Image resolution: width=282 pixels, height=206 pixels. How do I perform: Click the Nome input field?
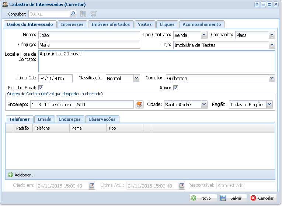(88, 35)
